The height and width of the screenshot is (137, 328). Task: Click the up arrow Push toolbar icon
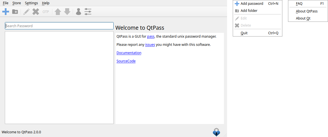(58, 12)
